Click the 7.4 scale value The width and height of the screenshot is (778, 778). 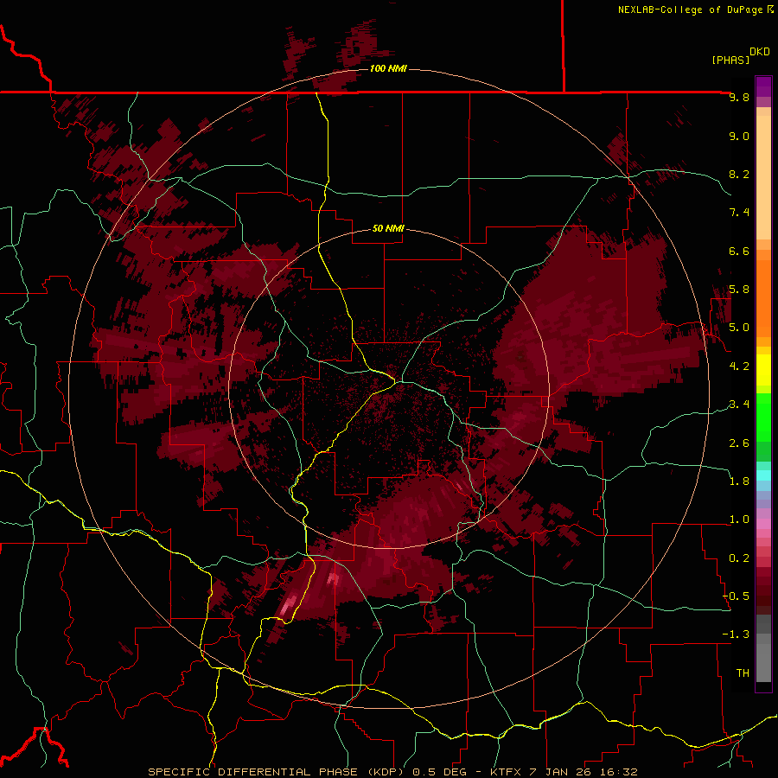(x=739, y=213)
